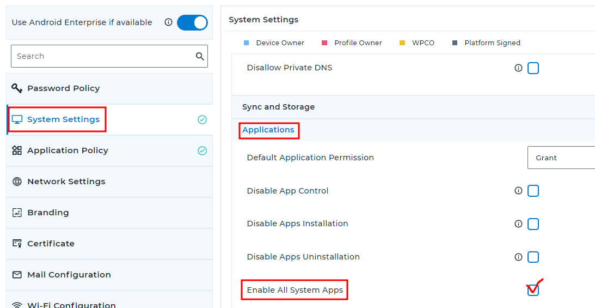Click the Disable Apps Uninstallation label

tap(303, 257)
